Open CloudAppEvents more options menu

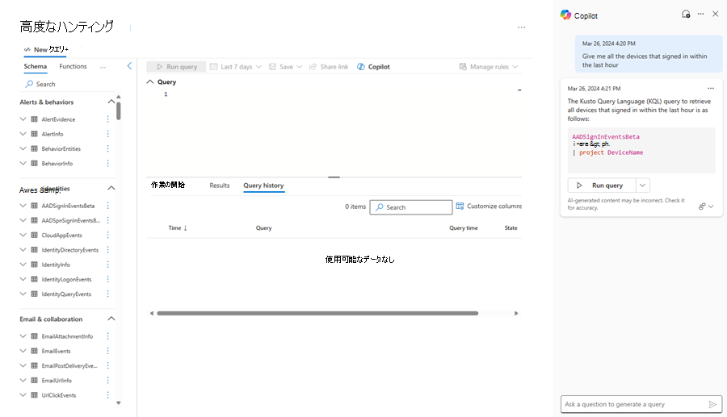(x=108, y=235)
